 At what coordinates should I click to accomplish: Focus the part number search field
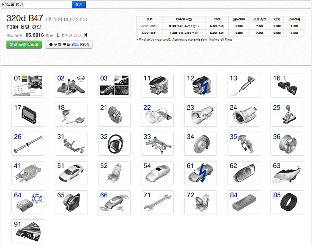(48, 4)
